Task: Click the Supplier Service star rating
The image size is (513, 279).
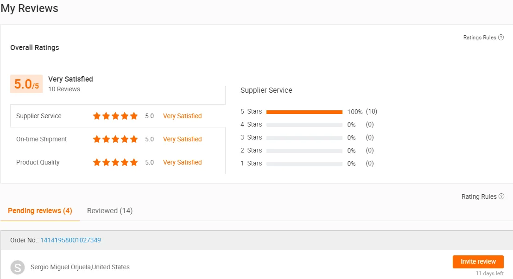Action: click(x=115, y=116)
